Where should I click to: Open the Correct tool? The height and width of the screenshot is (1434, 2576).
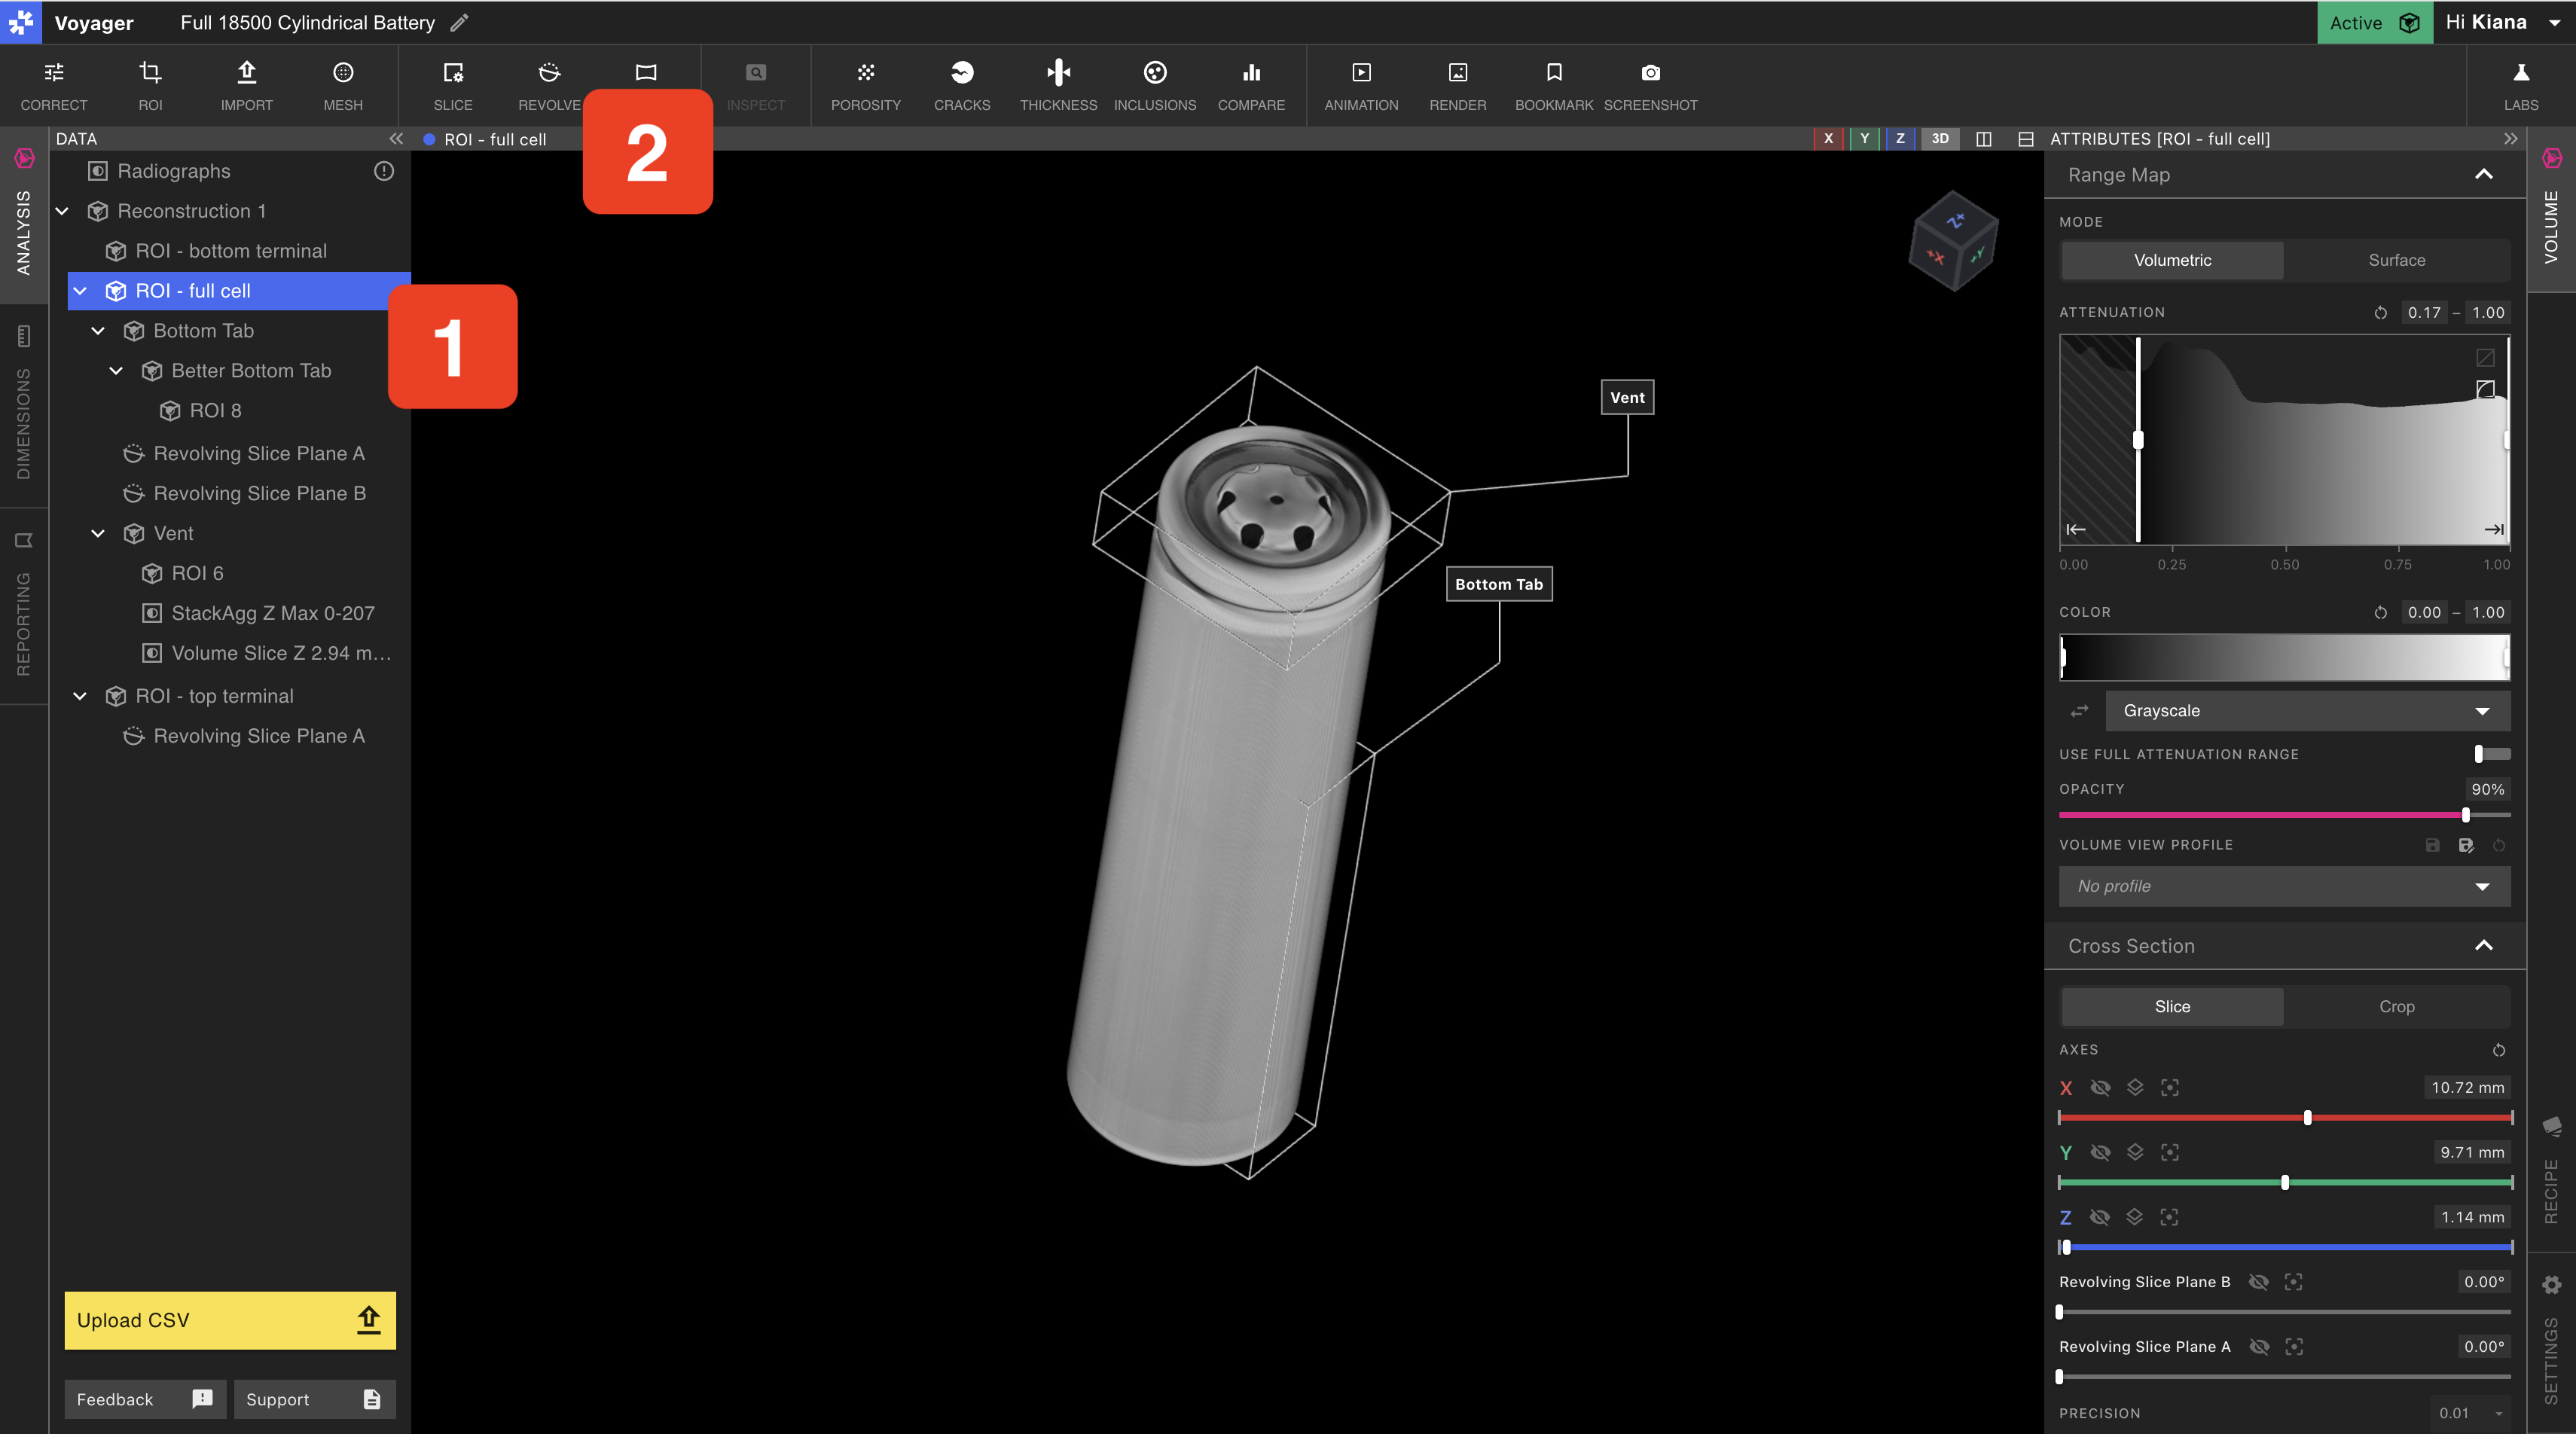(54, 86)
